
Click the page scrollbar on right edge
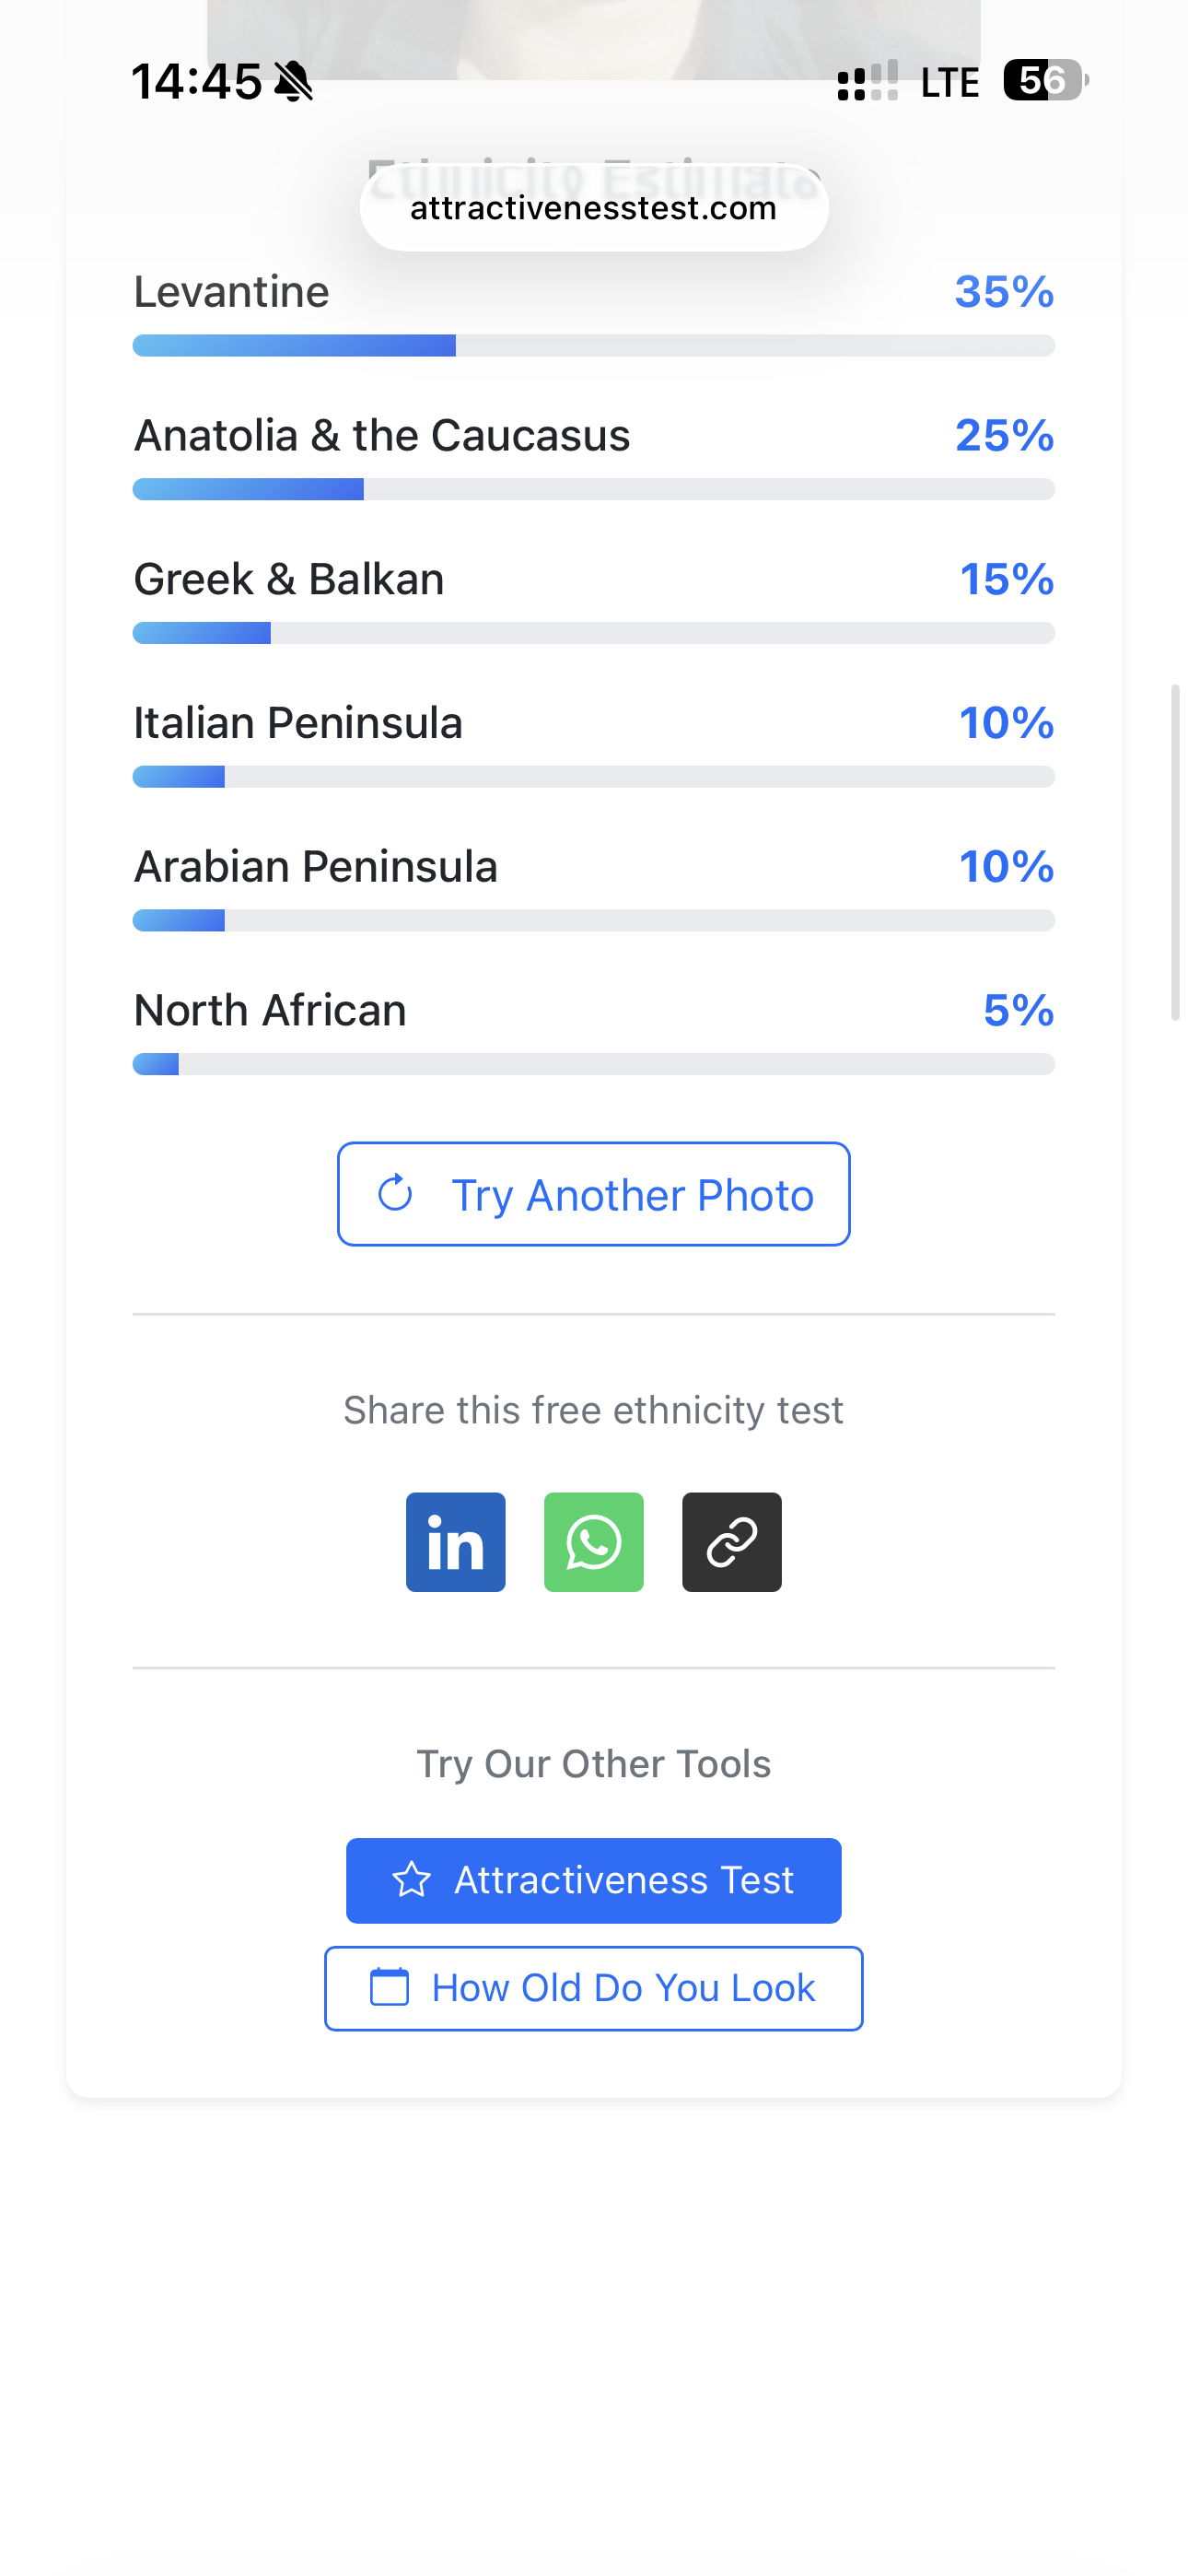[x=1175, y=852]
